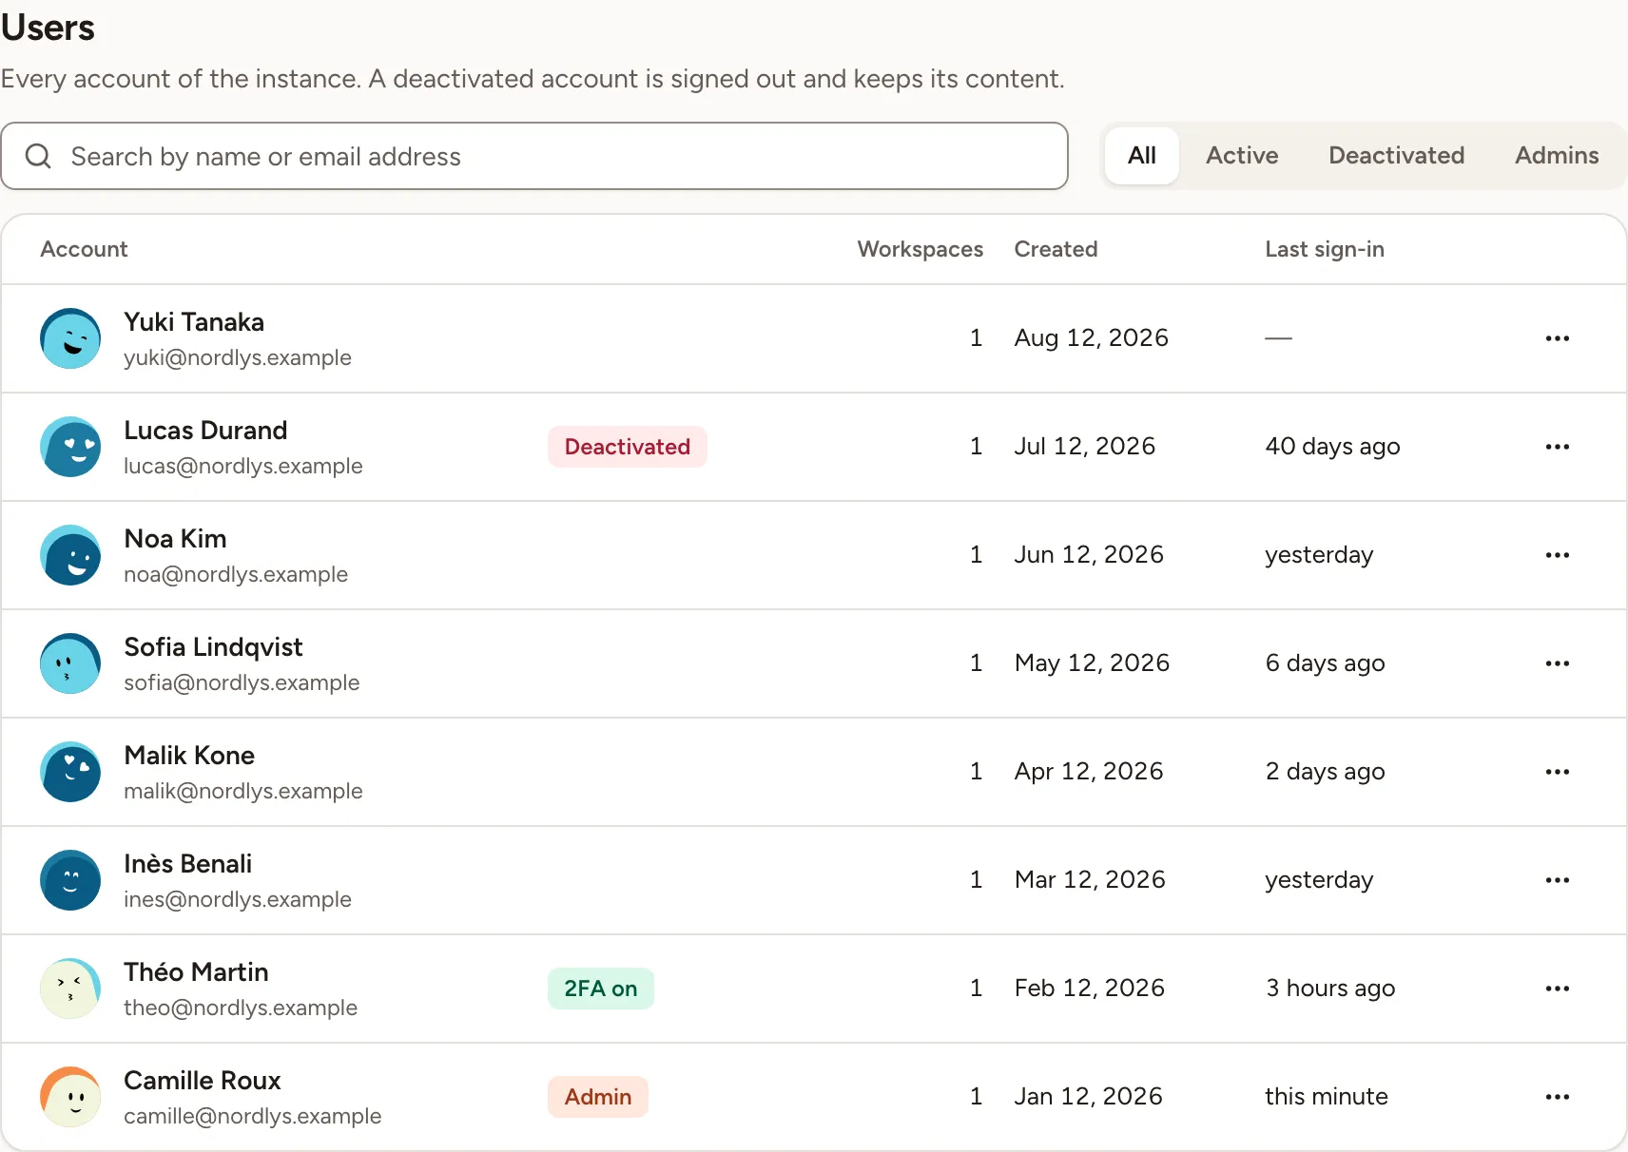Click Lucas Durand's avatar

tap(70, 447)
